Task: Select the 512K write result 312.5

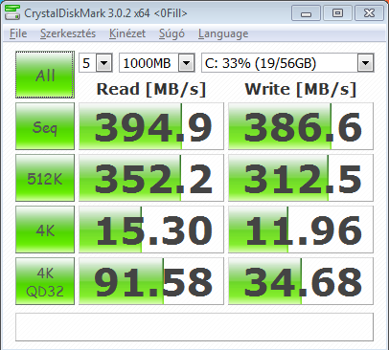Action: click(301, 178)
